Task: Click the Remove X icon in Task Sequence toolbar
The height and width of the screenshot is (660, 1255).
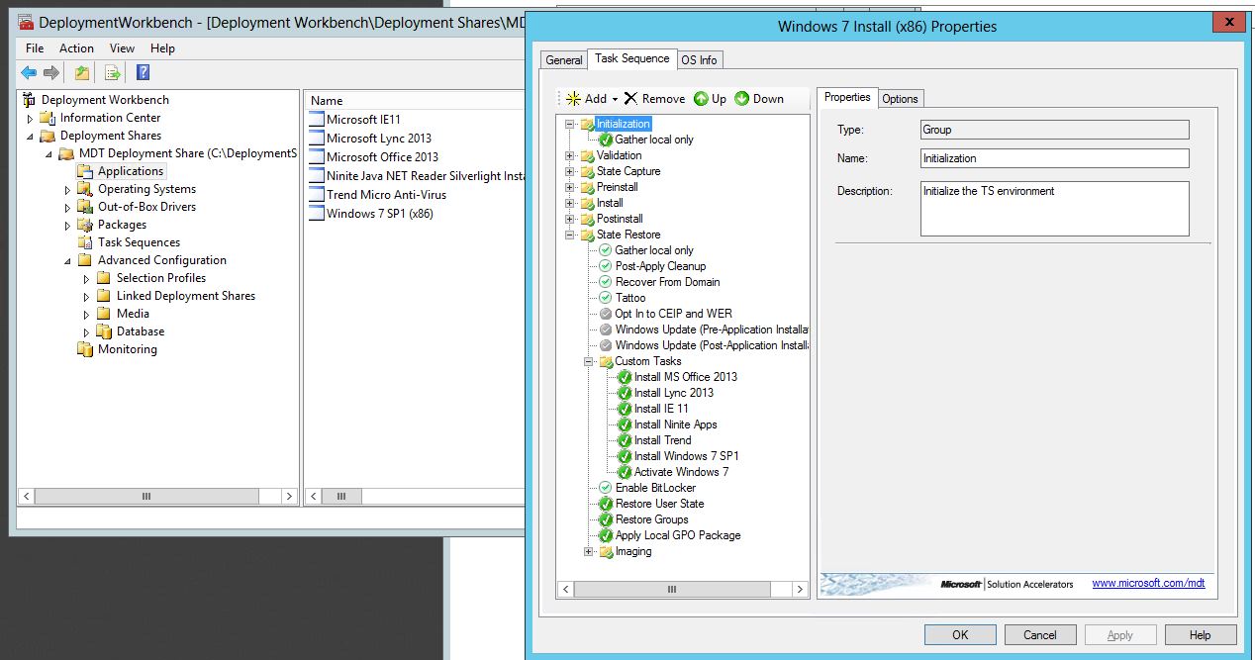Action: pyautogui.click(x=630, y=99)
